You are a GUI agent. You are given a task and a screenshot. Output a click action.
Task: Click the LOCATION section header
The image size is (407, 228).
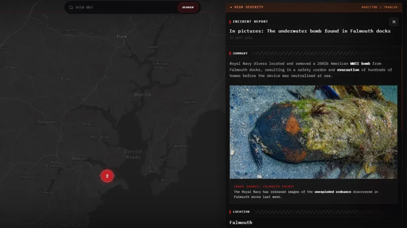[241, 212]
